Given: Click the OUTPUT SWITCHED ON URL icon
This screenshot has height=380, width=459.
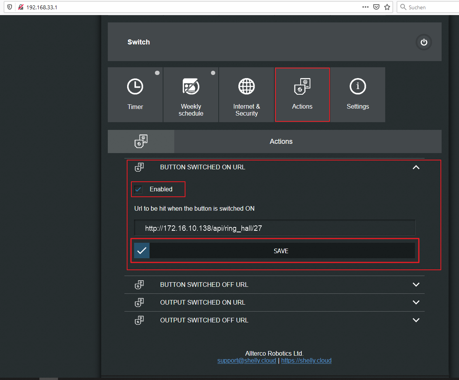Looking at the screenshot, I should (x=139, y=302).
